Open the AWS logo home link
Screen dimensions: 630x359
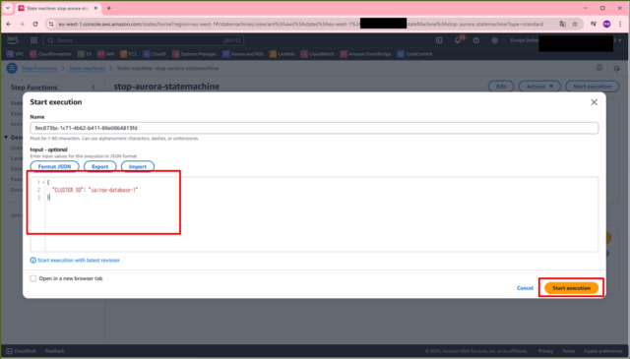coord(13,40)
